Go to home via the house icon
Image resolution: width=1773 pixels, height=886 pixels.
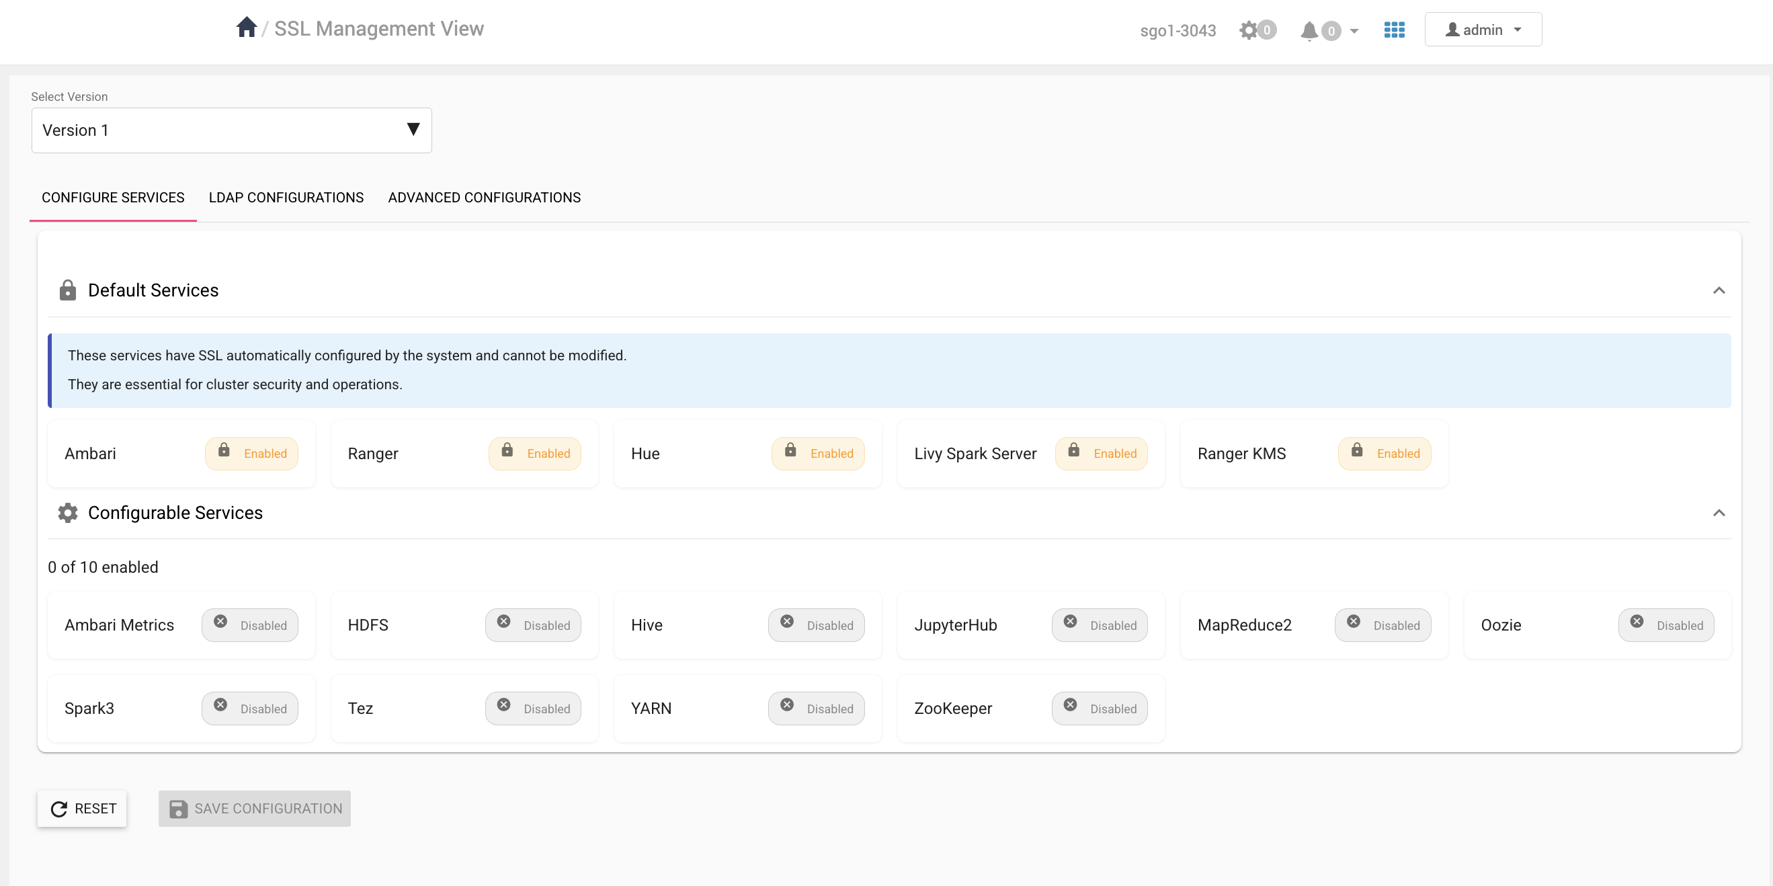tap(247, 28)
